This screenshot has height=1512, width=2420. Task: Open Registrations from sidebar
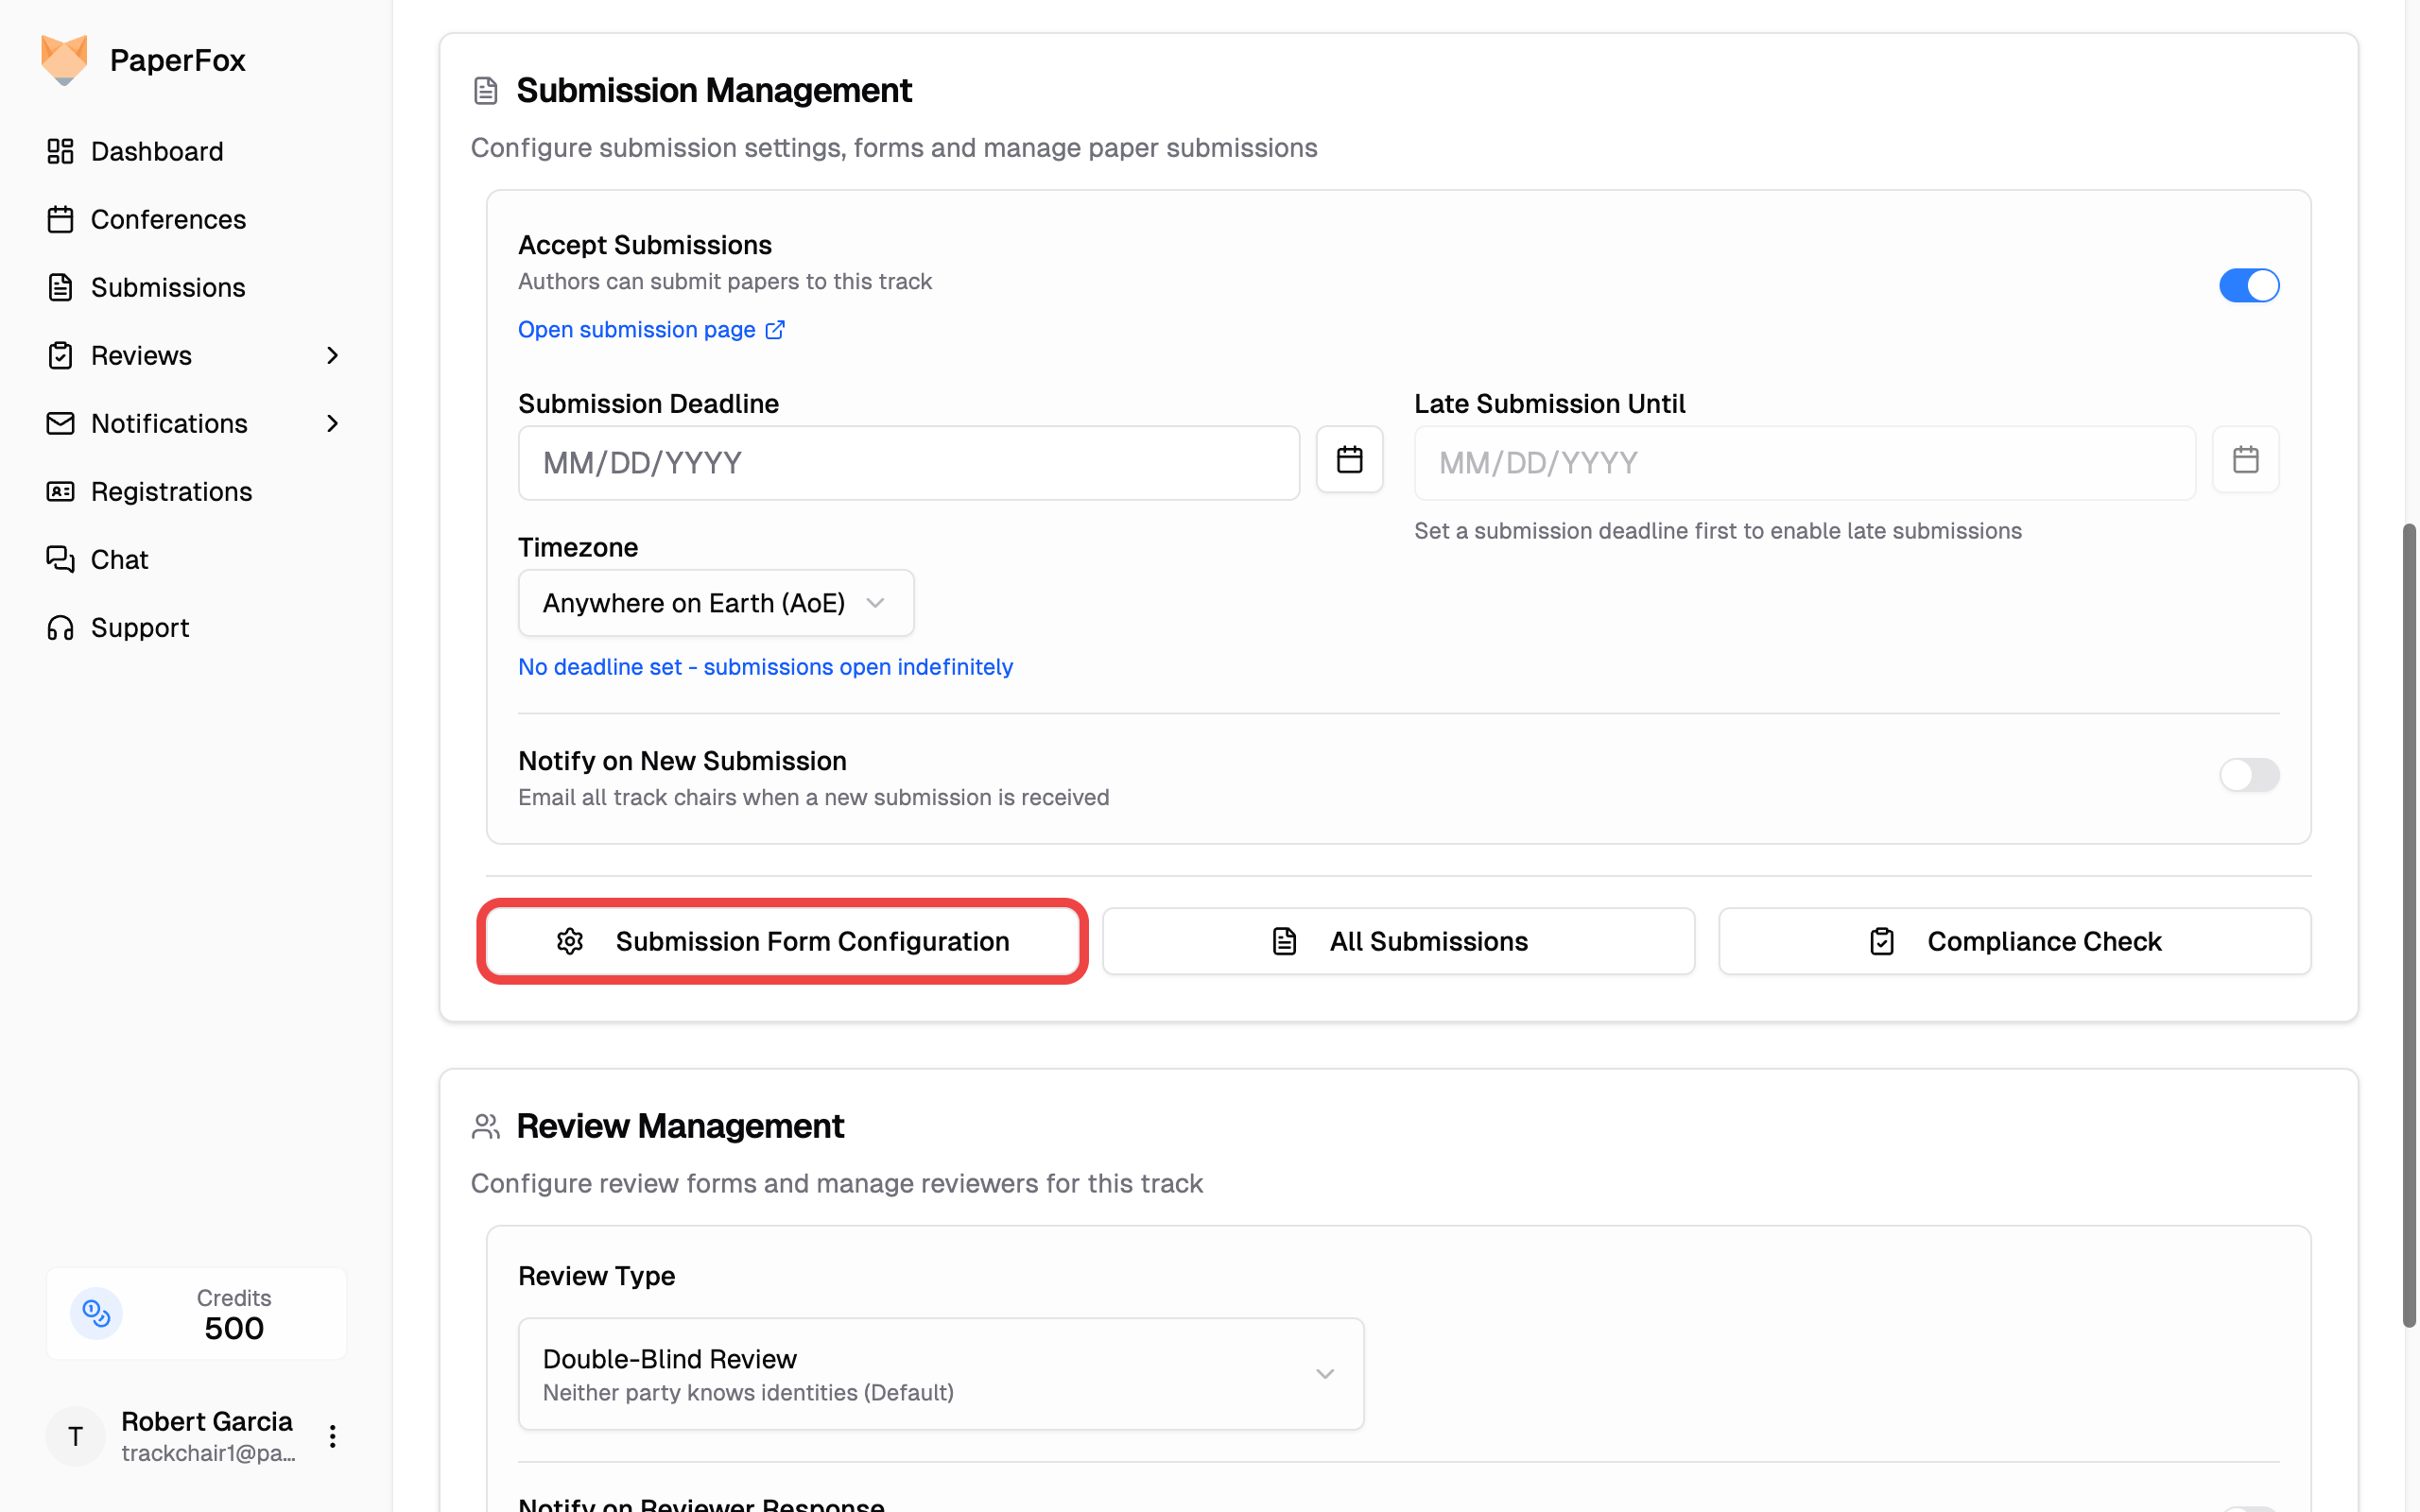pyautogui.click(x=171, y=491)
